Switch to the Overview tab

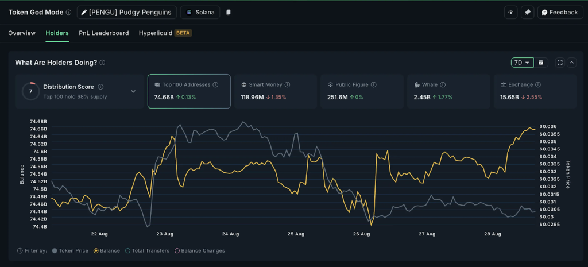pos(22,33)
